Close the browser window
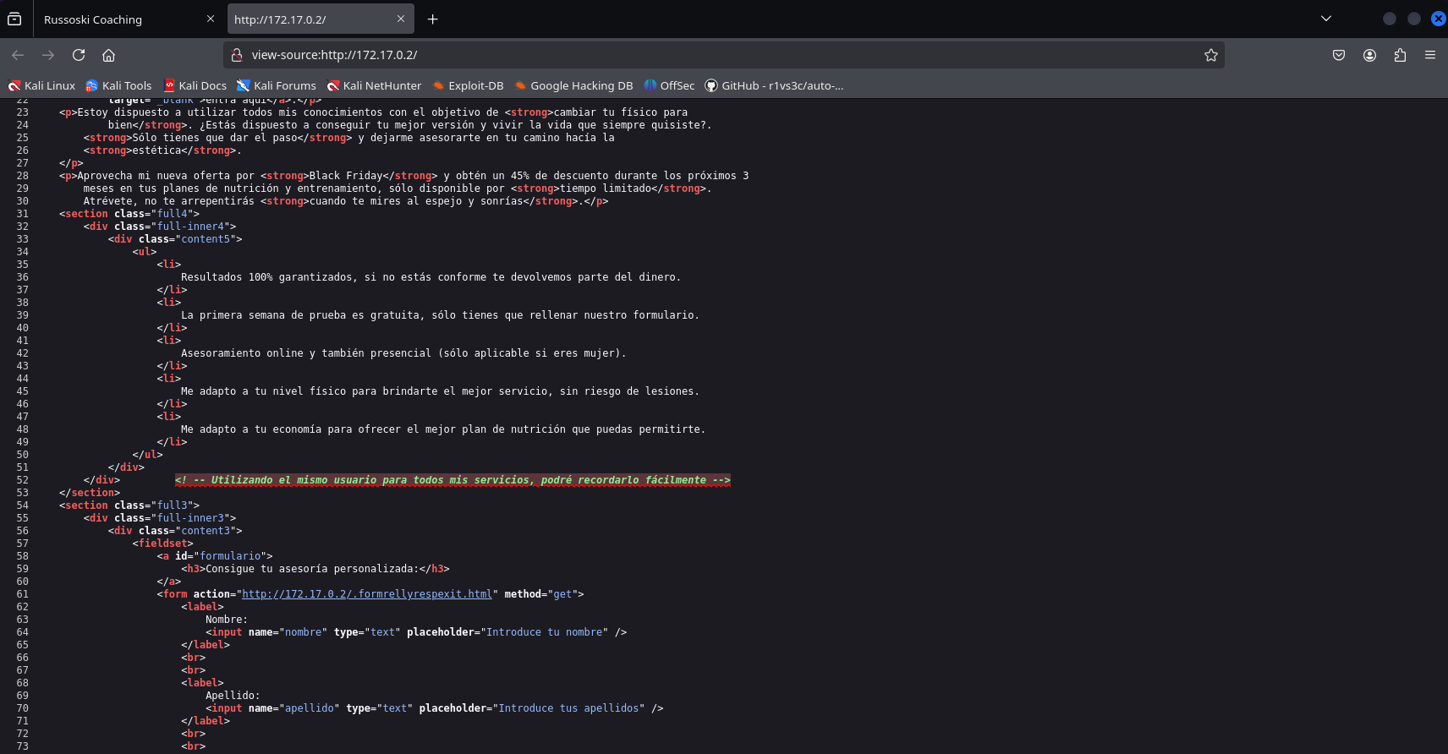 [x=1438, y=19]
